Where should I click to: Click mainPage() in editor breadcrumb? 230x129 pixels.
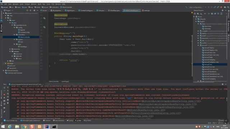[65, 81]
